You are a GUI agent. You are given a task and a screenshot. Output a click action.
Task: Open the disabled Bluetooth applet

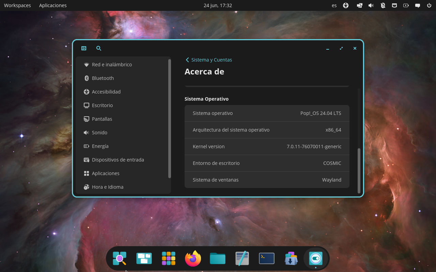tap(383, 5)
